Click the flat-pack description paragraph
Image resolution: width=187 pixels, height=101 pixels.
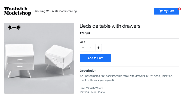(x=127, y=78)
